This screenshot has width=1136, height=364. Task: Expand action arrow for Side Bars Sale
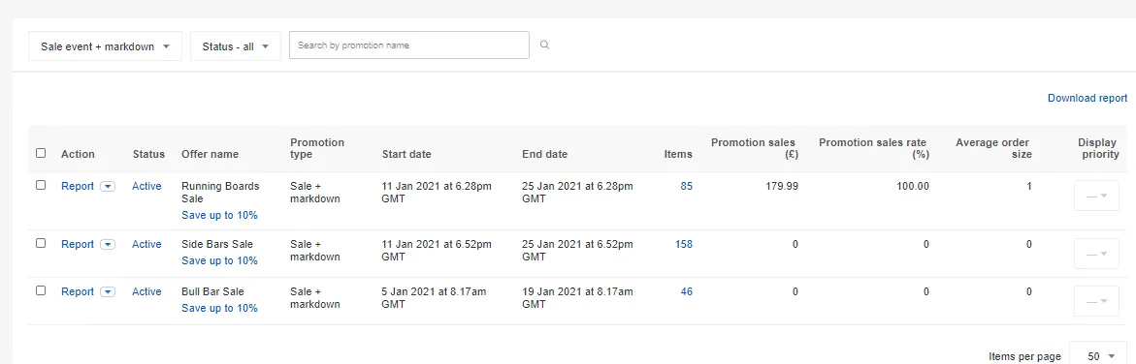pos(108,245)
